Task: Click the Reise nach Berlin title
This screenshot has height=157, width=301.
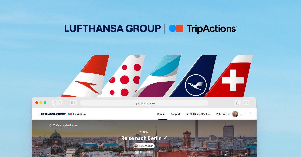Action: point(142,138)
